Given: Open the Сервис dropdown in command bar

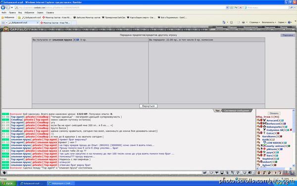Looking at the screenshot, I should (x=282, y=22).
